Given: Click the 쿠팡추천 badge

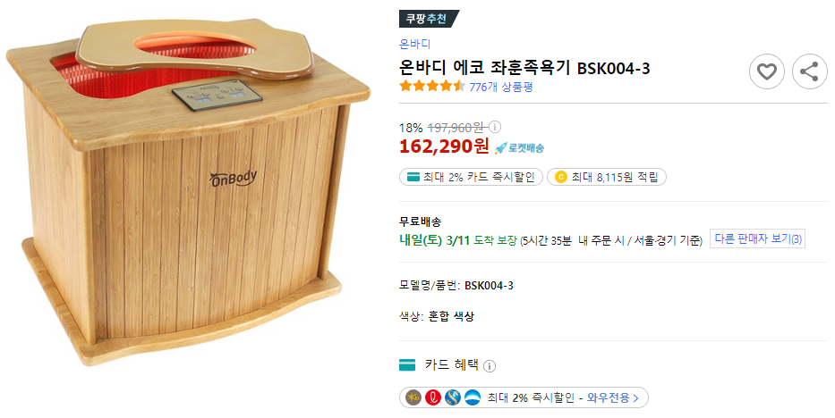Looking at the screenshot, I should point(429,19).
